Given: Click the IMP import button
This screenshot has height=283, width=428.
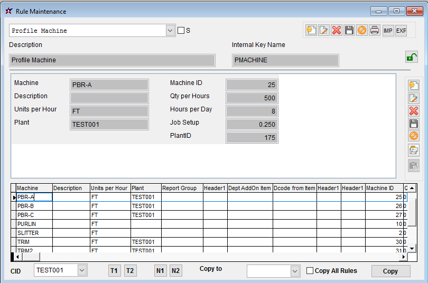Looking at the screenshot, I should pos(388,30).
